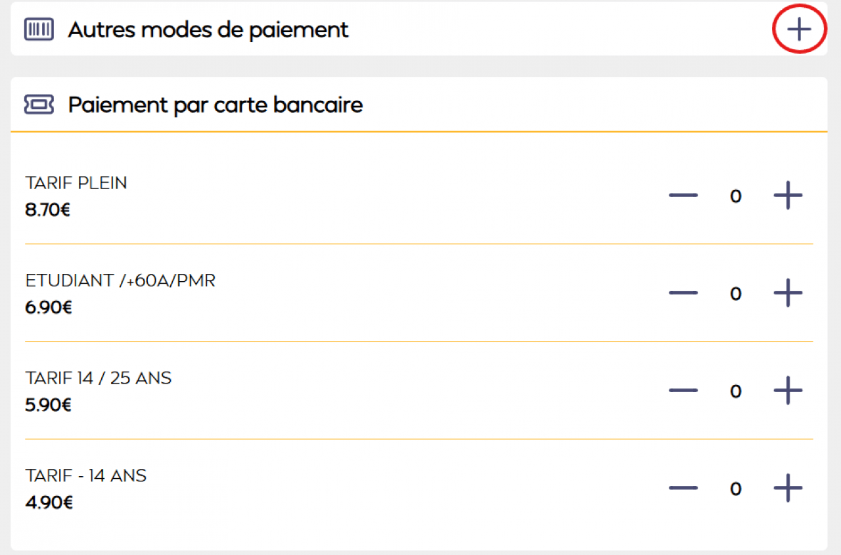Click the TARIF PLEIN quantity value
Screen dimensions: 841x555
click(736, 196)
